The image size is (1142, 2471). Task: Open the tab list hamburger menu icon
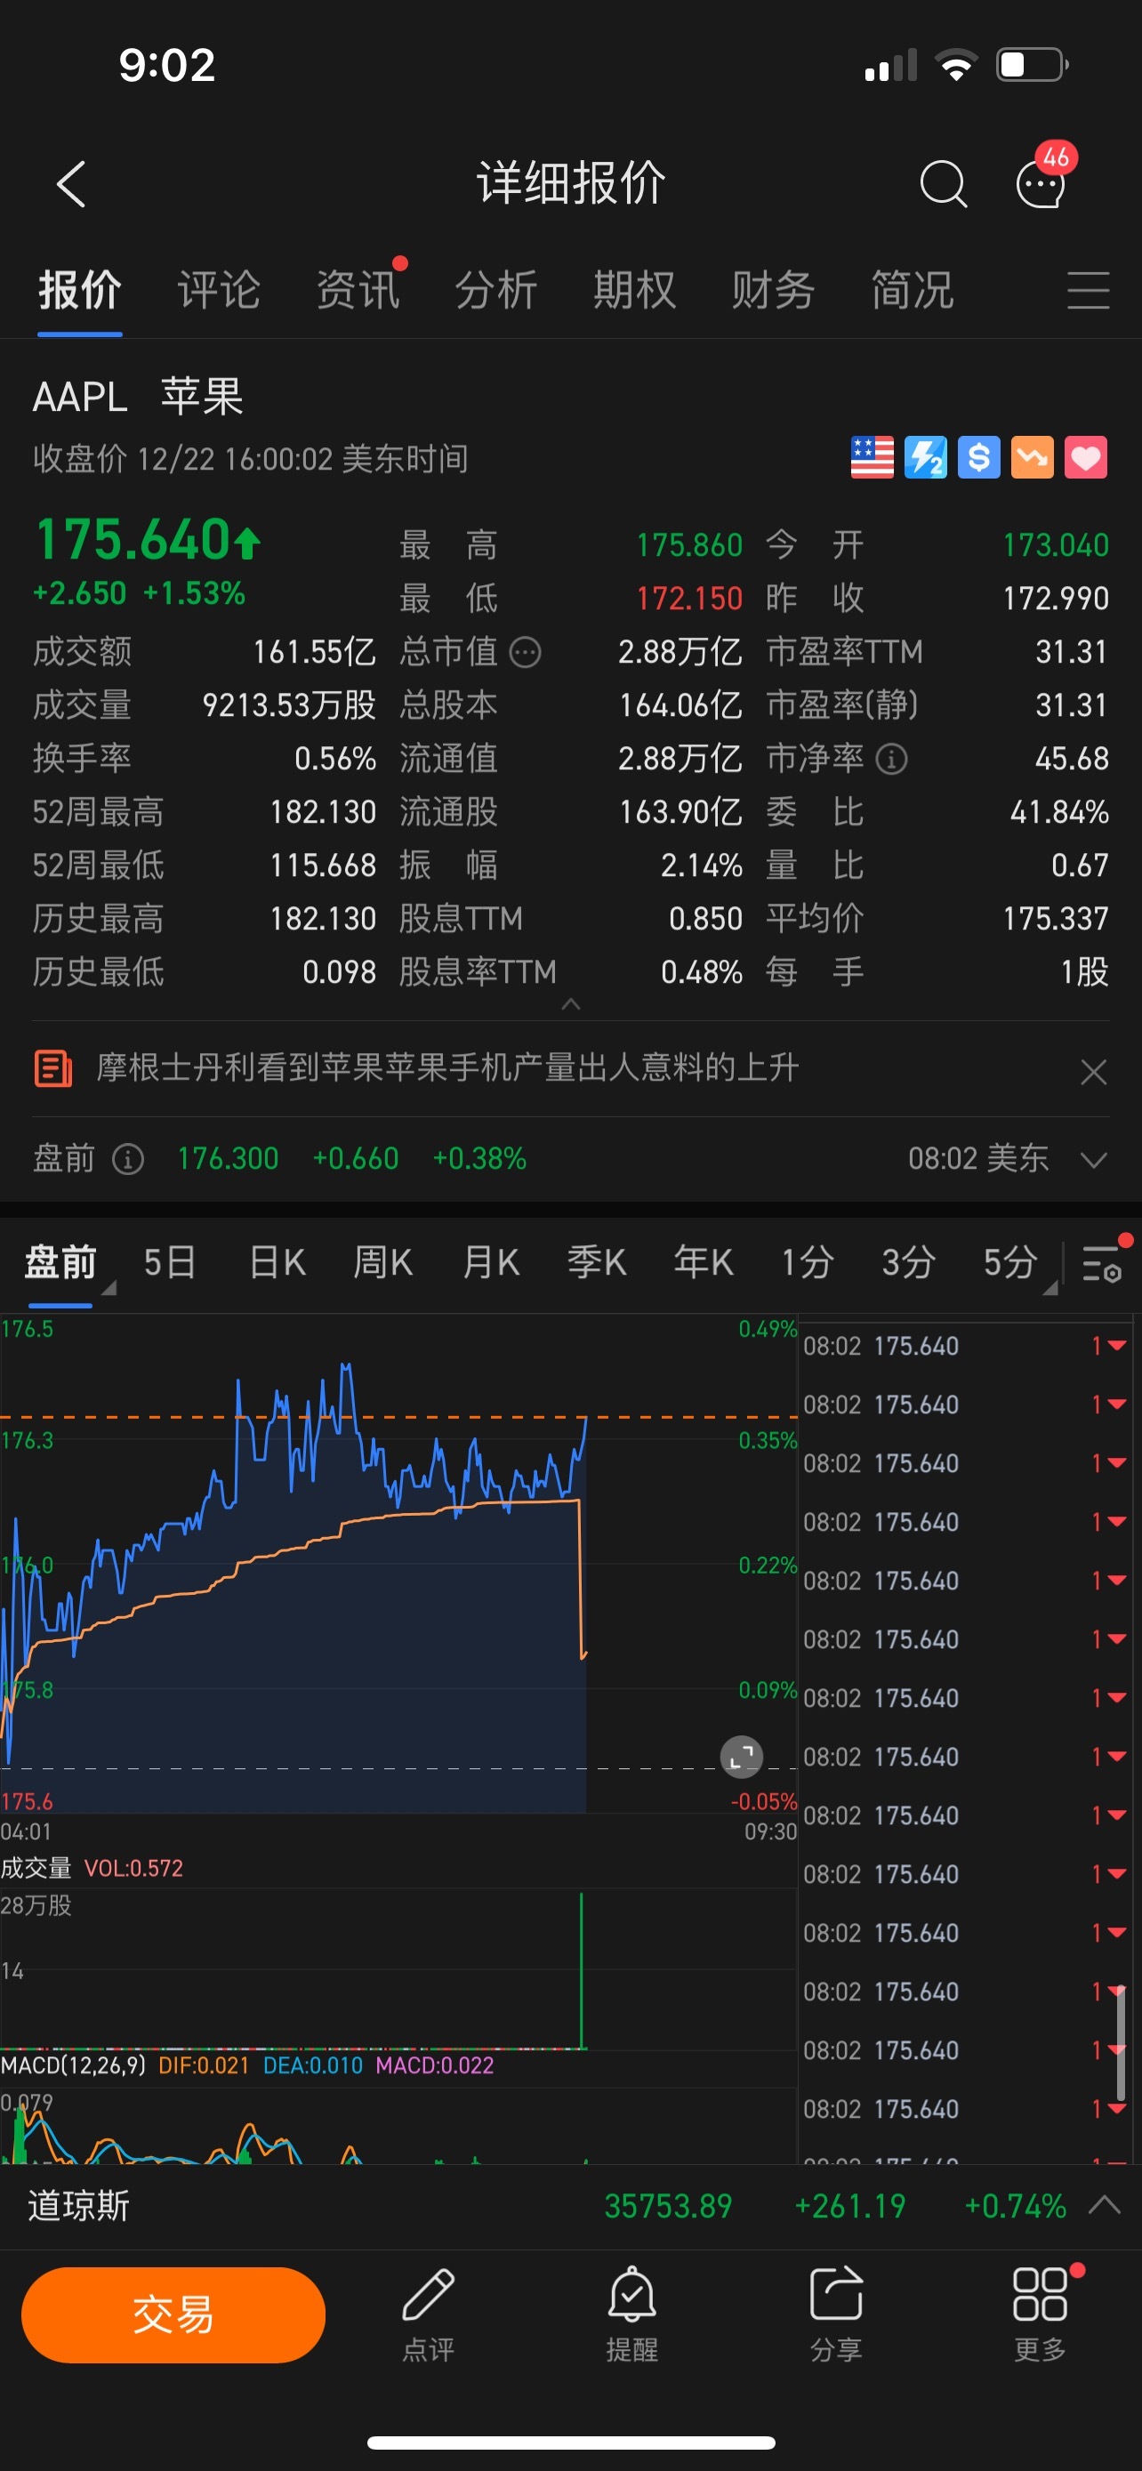tap(1089, 290)
